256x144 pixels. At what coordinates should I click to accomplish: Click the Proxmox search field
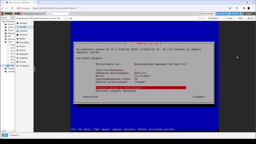point(58,14)
